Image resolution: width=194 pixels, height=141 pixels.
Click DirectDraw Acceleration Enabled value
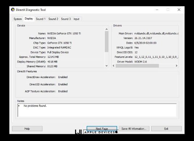(x=63, y=77)
